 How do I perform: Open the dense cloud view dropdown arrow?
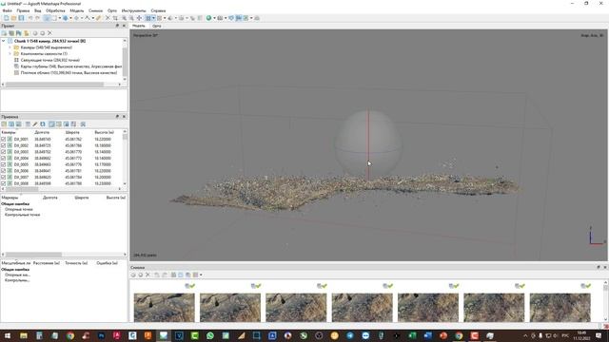click(x=165, y=18)
